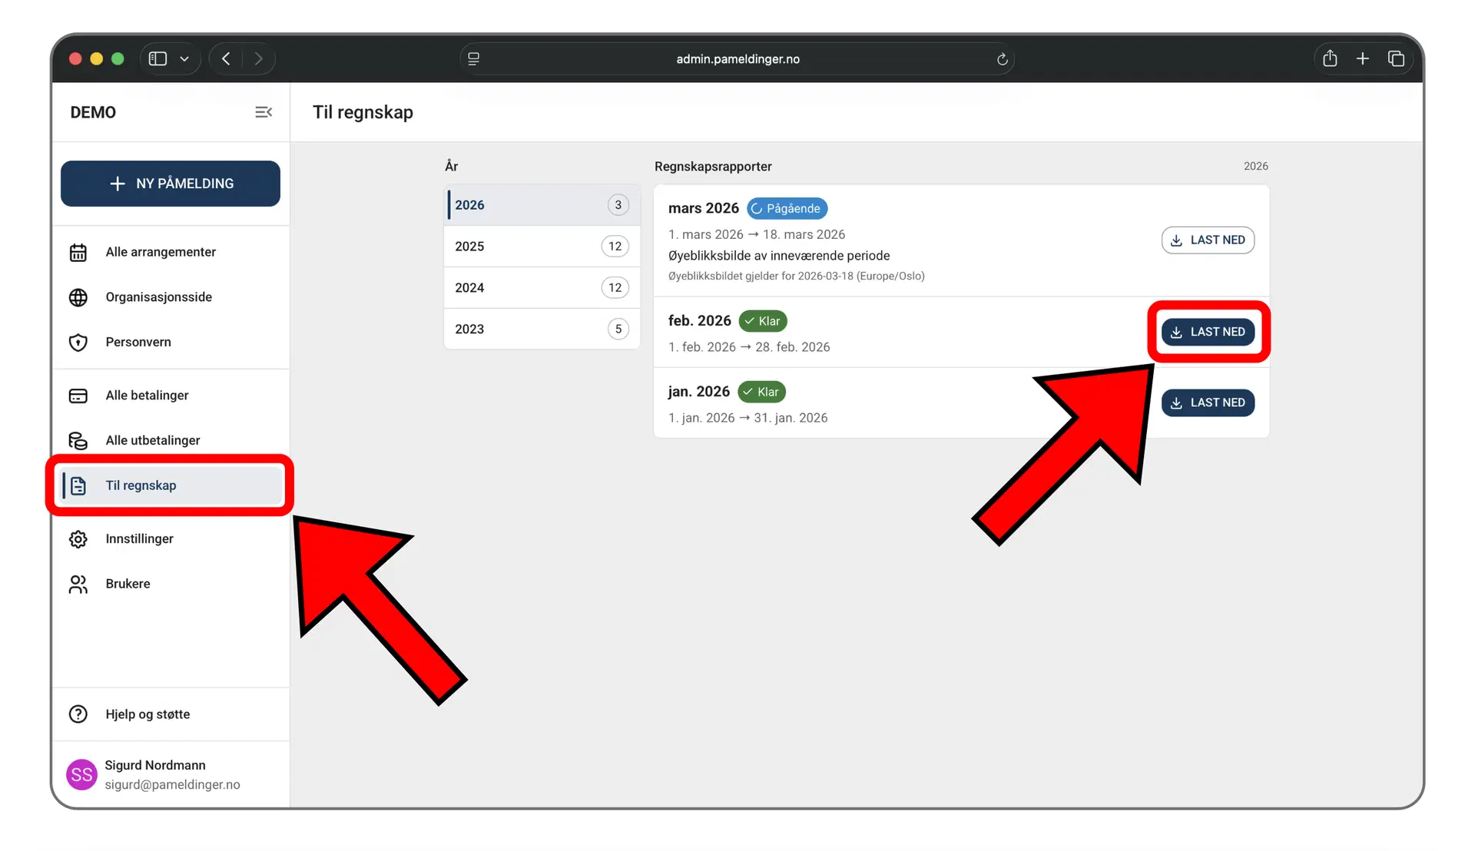Screen dimensions: 1475x851
Task: Click the Brukere people icon
Action: pyautogui.click(x=78, y=584)
